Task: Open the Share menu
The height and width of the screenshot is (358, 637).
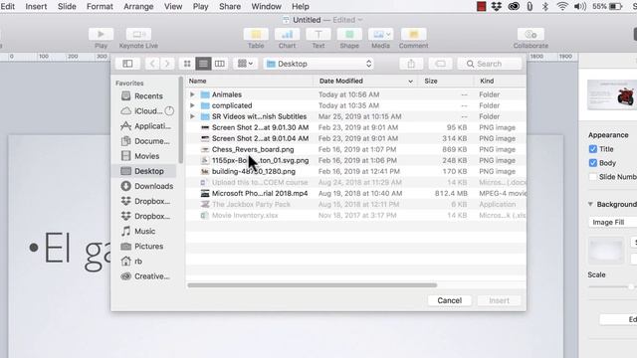Action: [230, 7]
